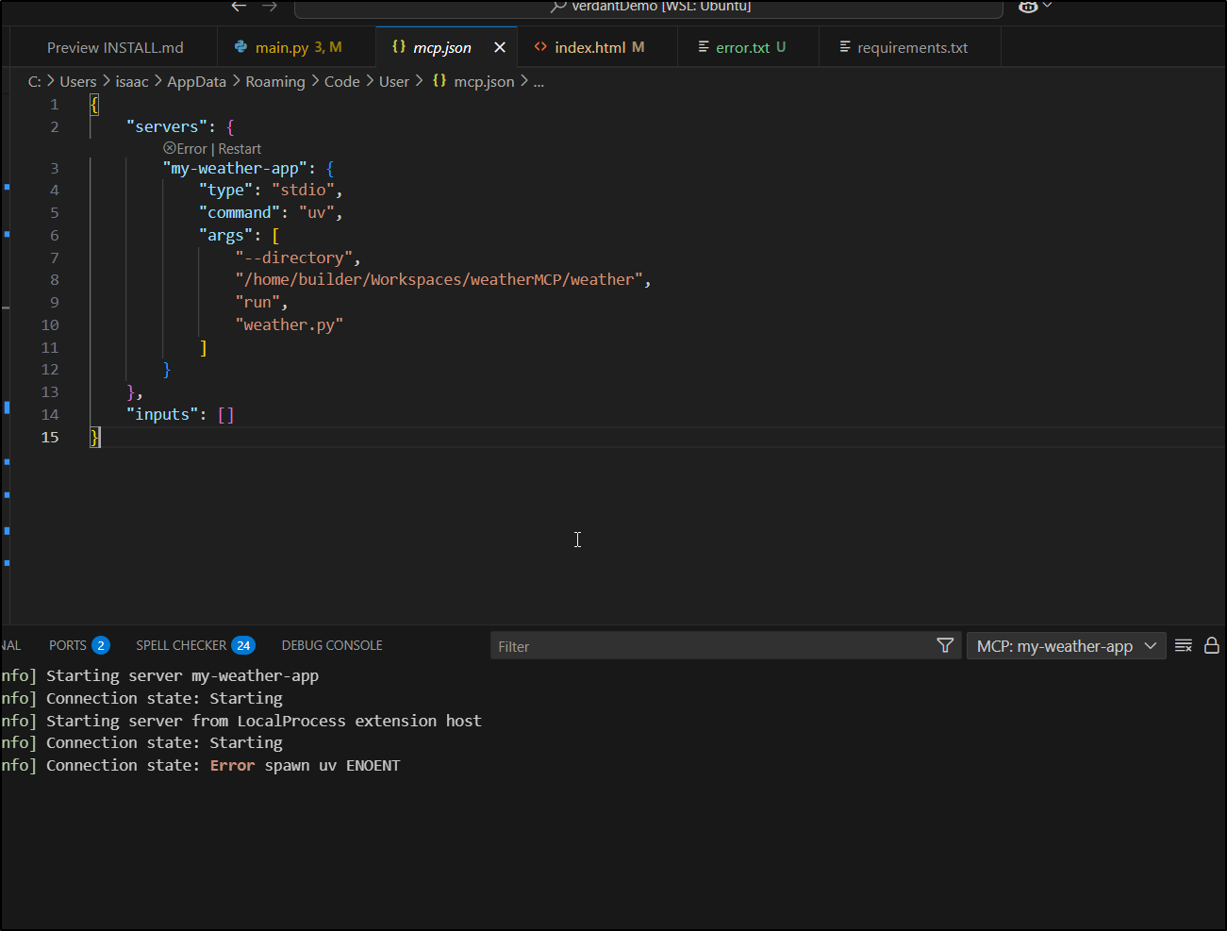This screenshot has height=931, width=1227.
Task: Toggle the output scroll lock icon
Action: pos(1212,645)
